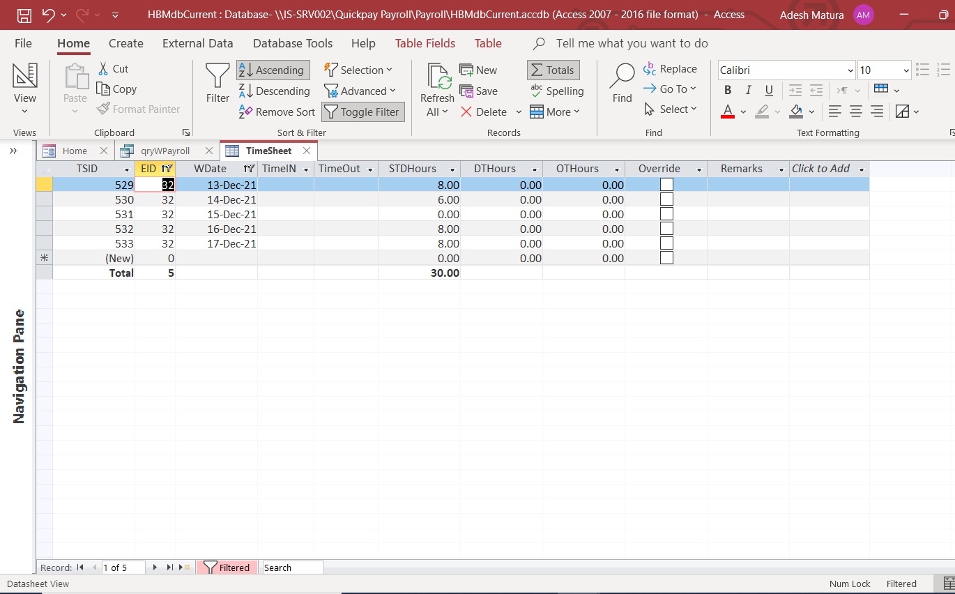Open the Select dropdown in Find group

coord(670,109)
